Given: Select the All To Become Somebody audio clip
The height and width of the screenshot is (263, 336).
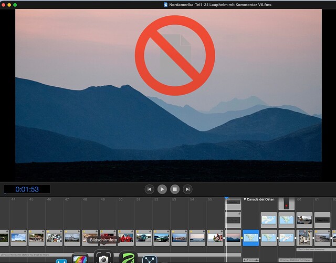Looking at the screenshot, I should pyautogui.click(x=316, y=249).
